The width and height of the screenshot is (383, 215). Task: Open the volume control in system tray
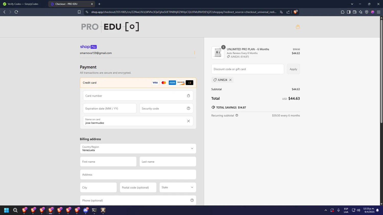[x=358, y=210]
